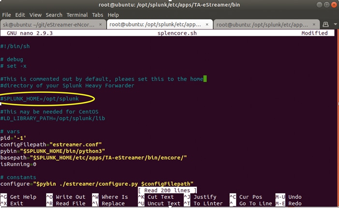Close the terminal window with orange button
Viewport: 339px width, 208px height.
tap(334, 4)
